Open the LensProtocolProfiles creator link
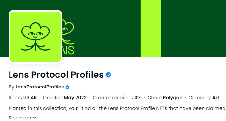226x121 pixels. [x=40, y=87]
